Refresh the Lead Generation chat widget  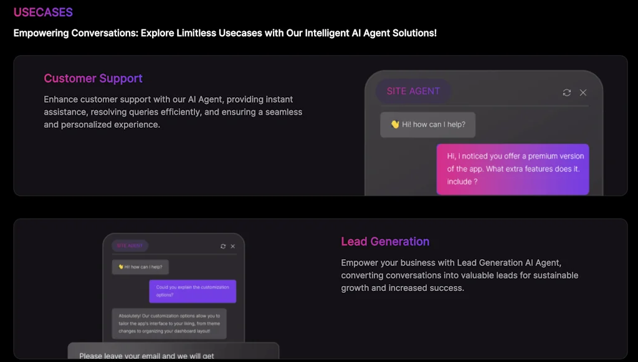pos(223,246)
